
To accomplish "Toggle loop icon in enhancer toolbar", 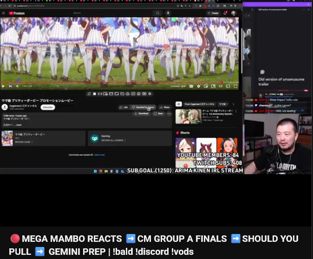I will pos(89,94).
